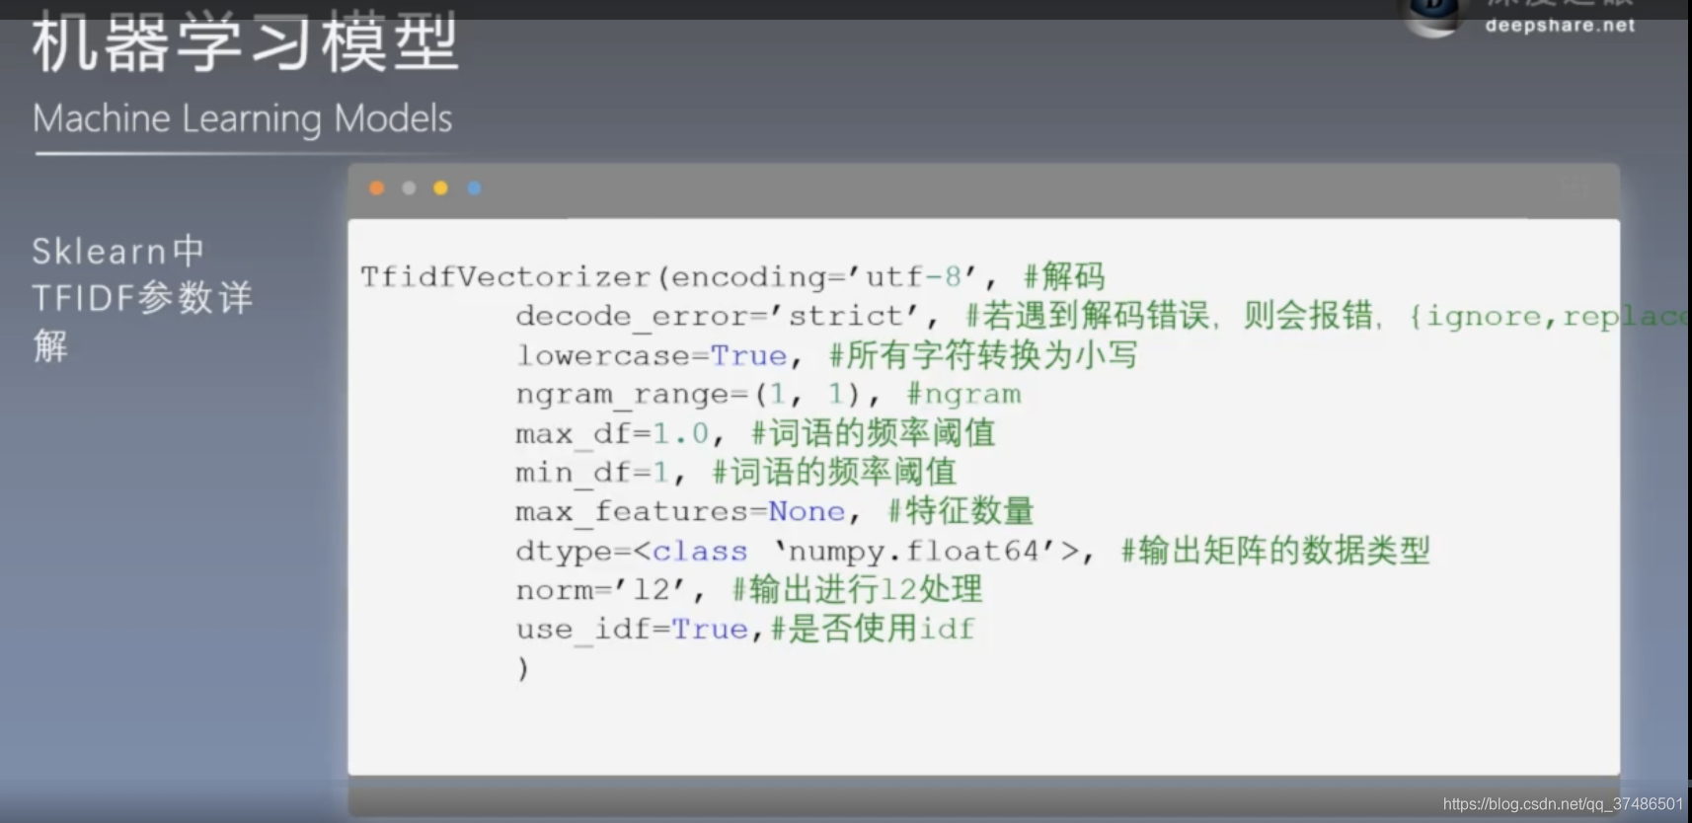1692x823 pixels.
Task: Click the #ngram comment
Action: pos(964,395)
